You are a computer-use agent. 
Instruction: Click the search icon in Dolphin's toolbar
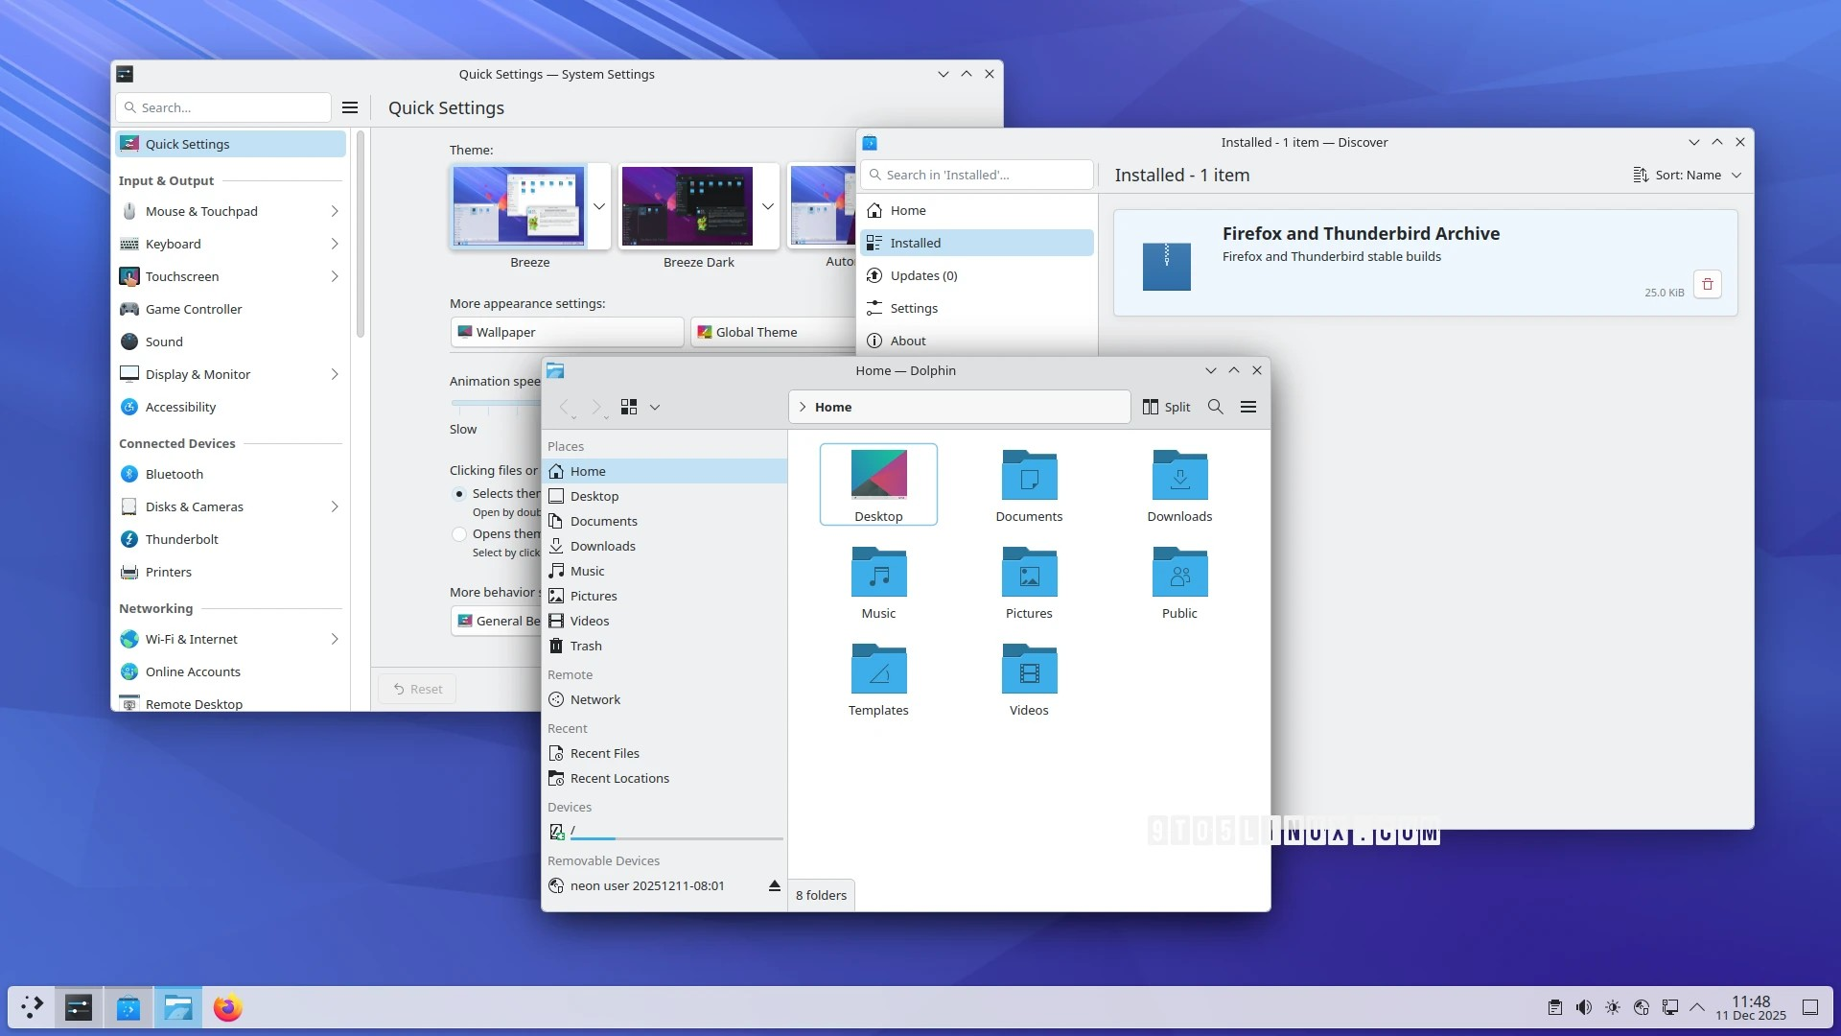pos(1214,407)
